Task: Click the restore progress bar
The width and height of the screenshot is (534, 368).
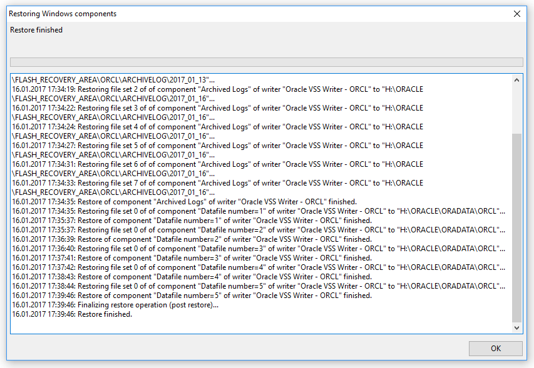Action: (x=266, y=62)
